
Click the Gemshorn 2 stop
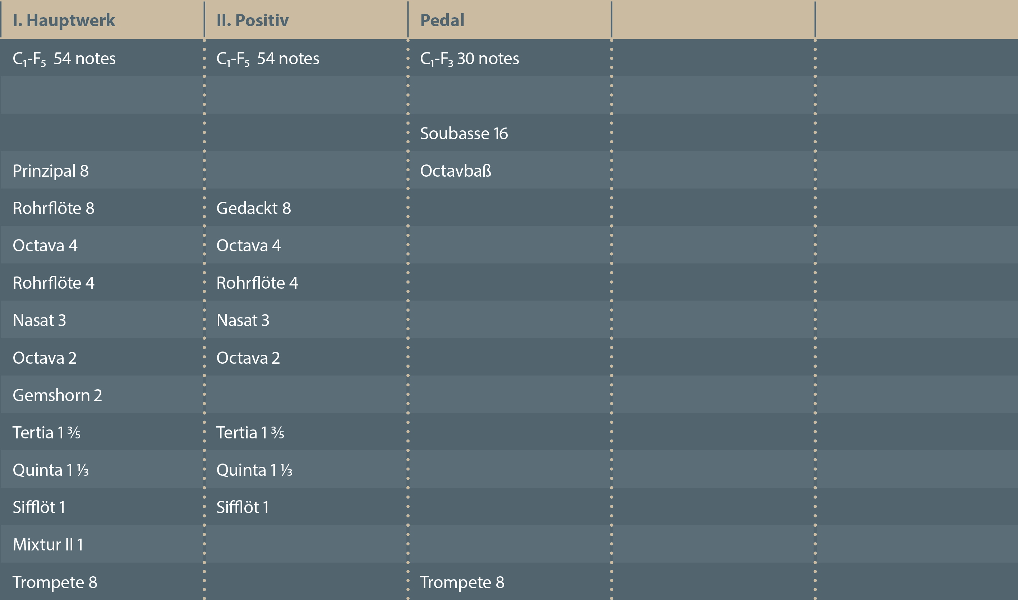tap(57, 395)
